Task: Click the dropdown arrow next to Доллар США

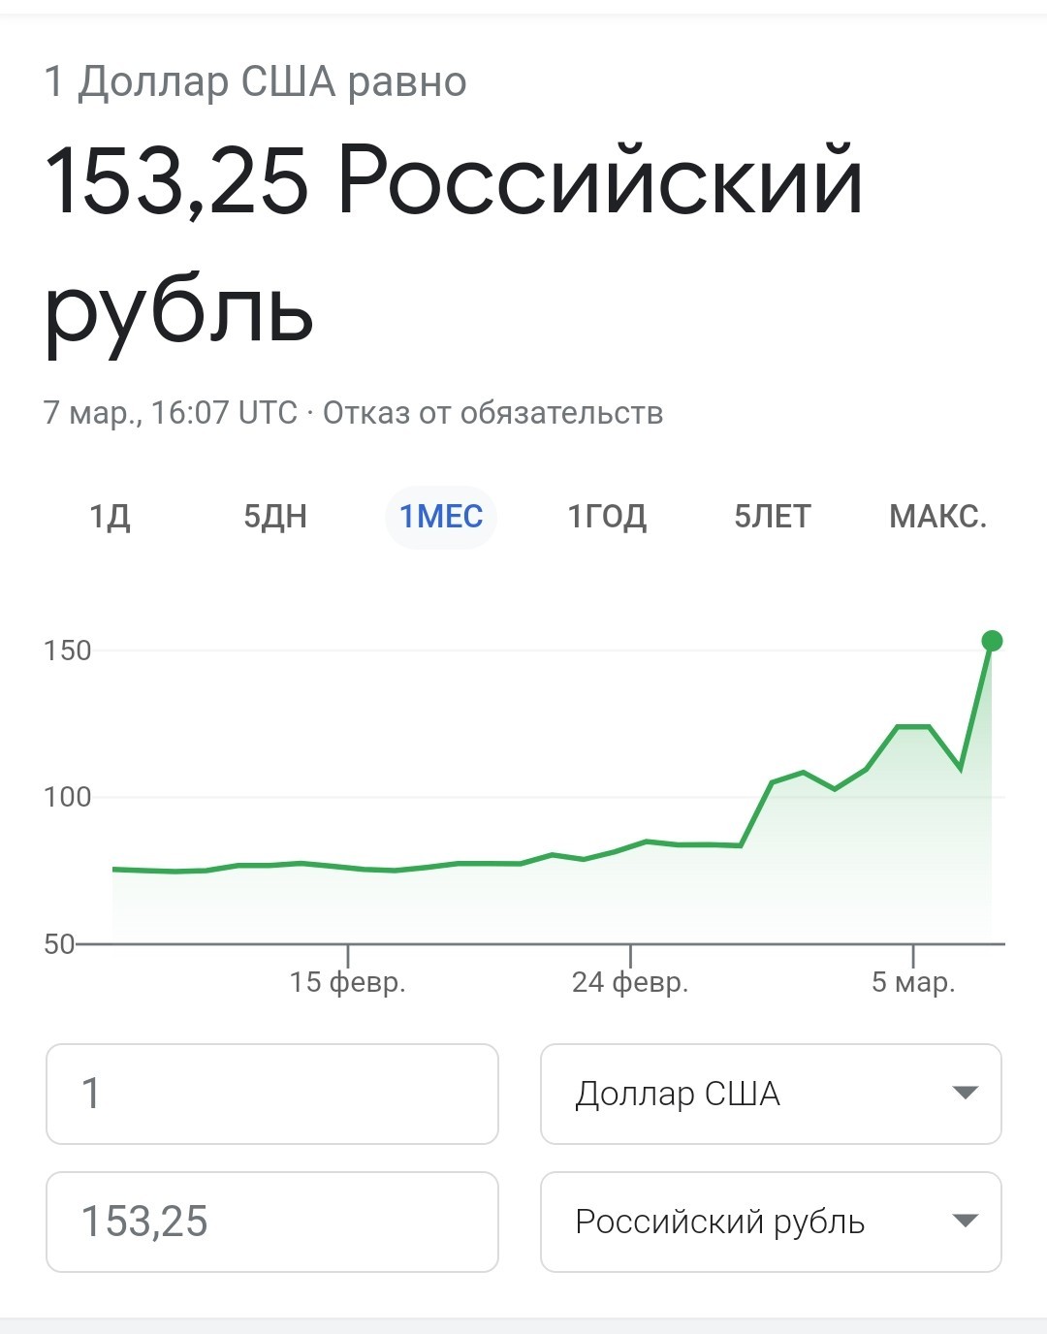Action: pos(965,1094)
